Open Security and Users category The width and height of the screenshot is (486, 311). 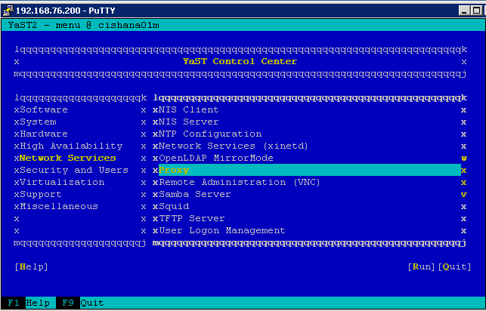click(x=74, y=170)
